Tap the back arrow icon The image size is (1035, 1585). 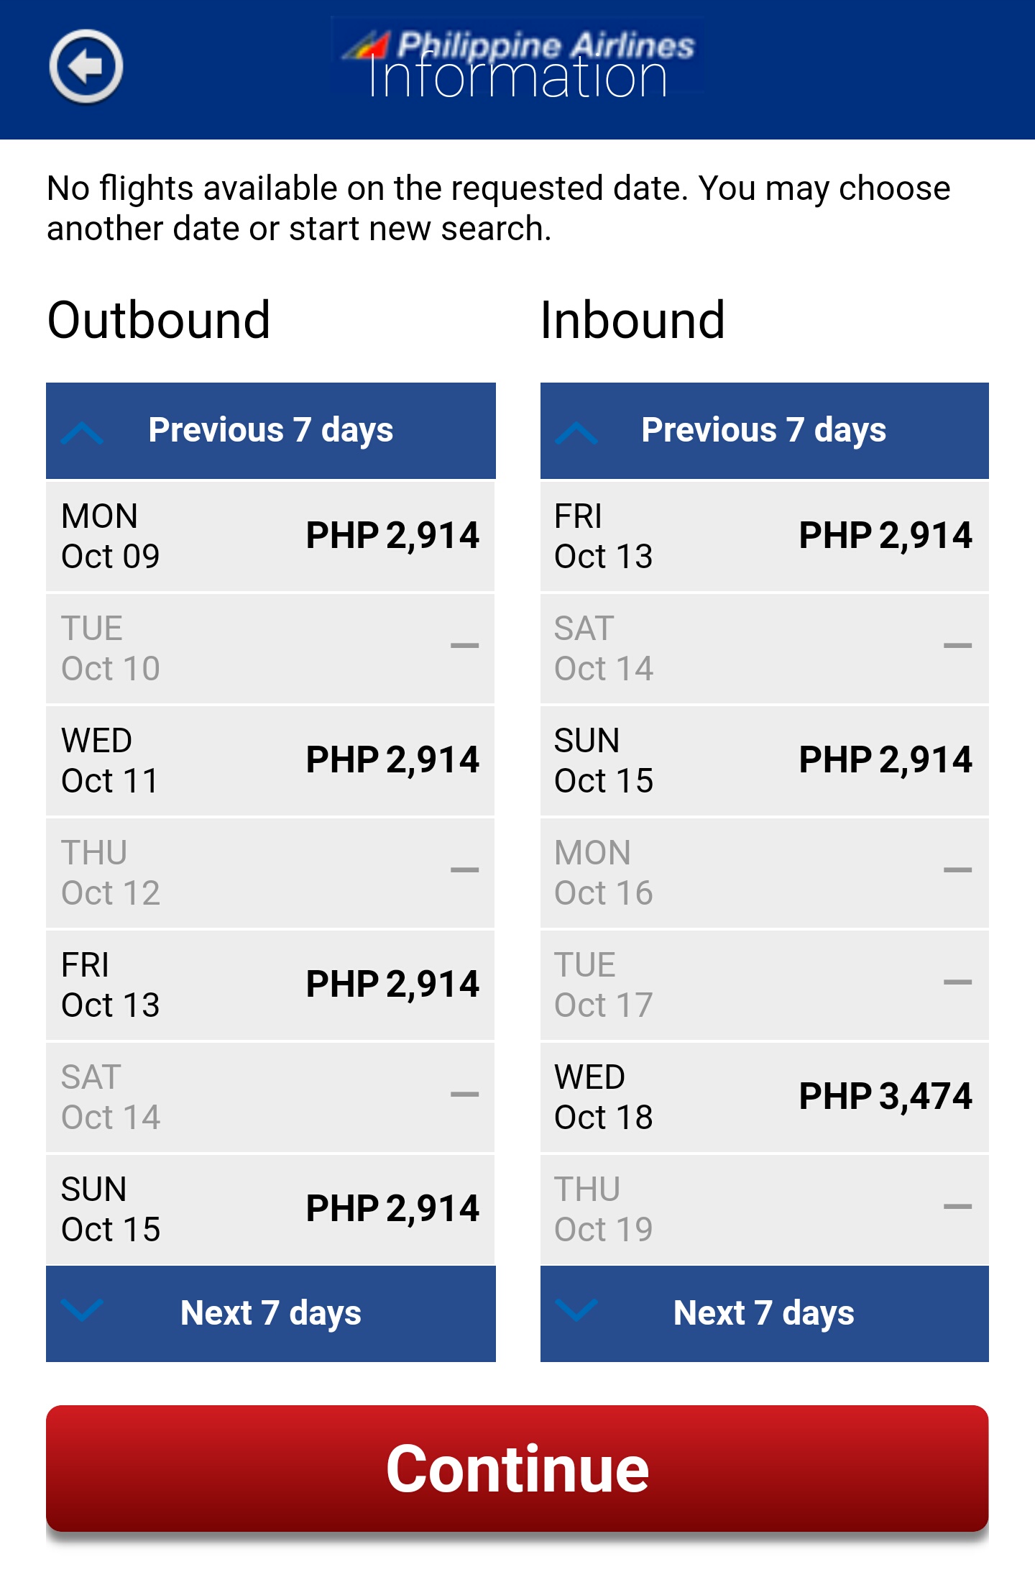[x=86, y=67]
